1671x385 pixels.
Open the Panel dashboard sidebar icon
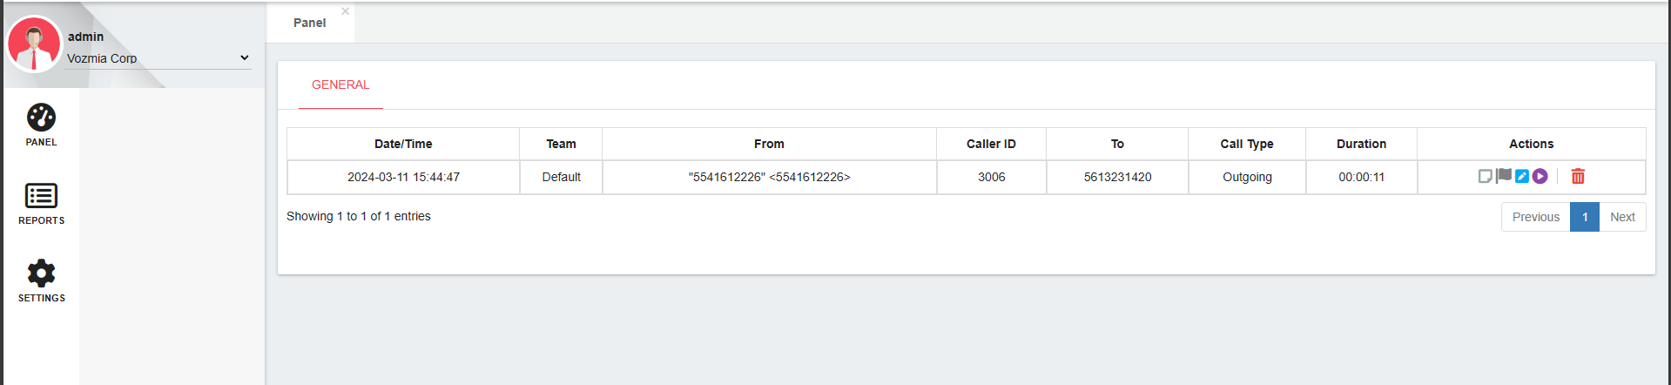(x=41, y=118)
